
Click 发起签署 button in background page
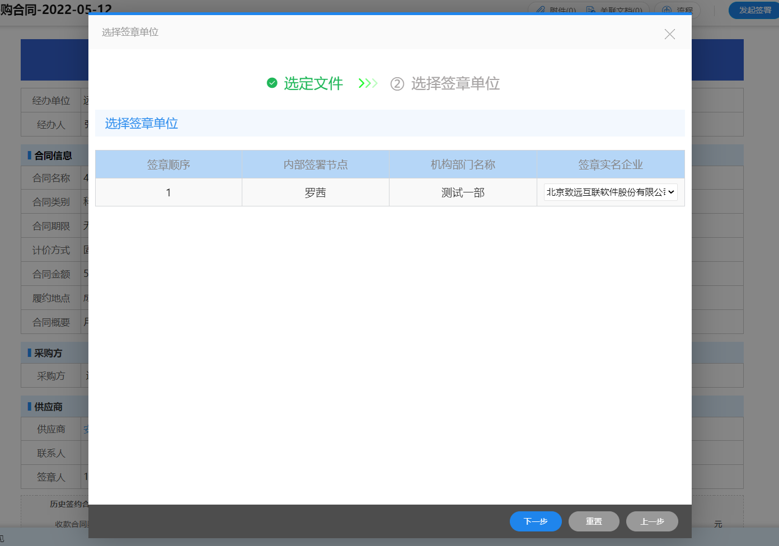tap(755, 10)
